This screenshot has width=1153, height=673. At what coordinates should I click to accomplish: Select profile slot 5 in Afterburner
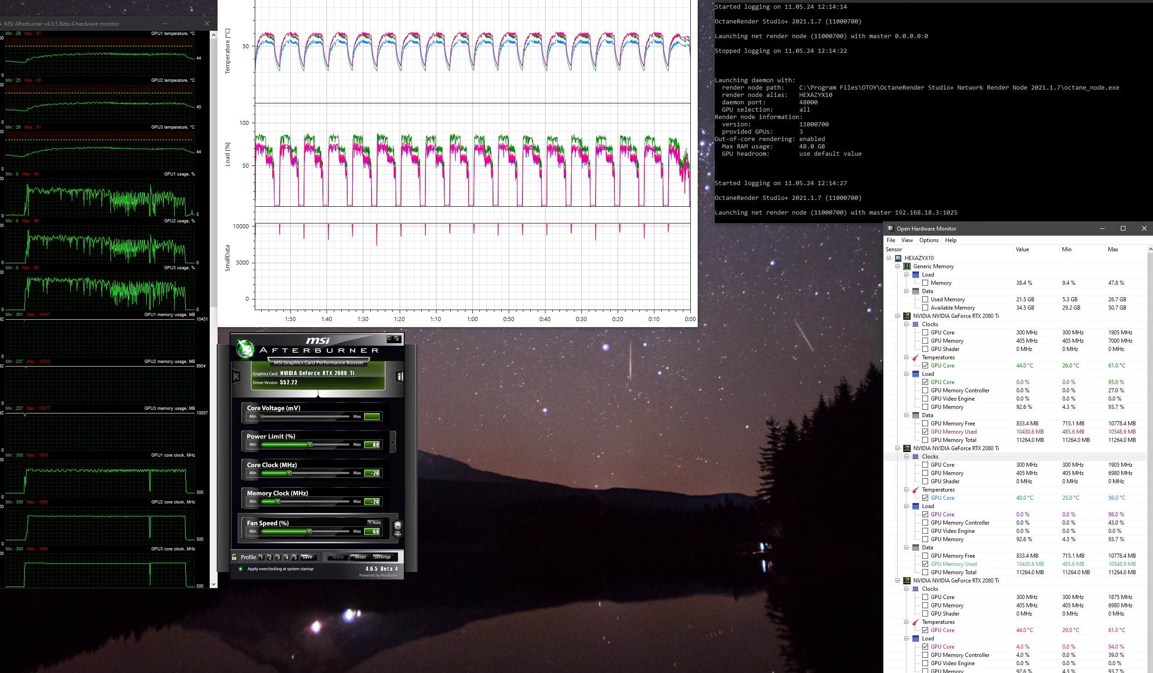295,557
